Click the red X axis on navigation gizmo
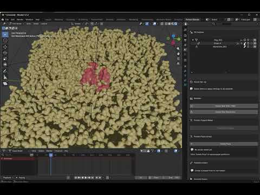The height and width of the screenshot is (195, 260). click(173, 43)
